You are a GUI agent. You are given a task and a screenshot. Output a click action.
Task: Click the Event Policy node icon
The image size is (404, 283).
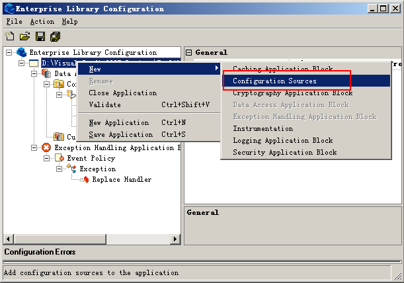tap(59, 158)
